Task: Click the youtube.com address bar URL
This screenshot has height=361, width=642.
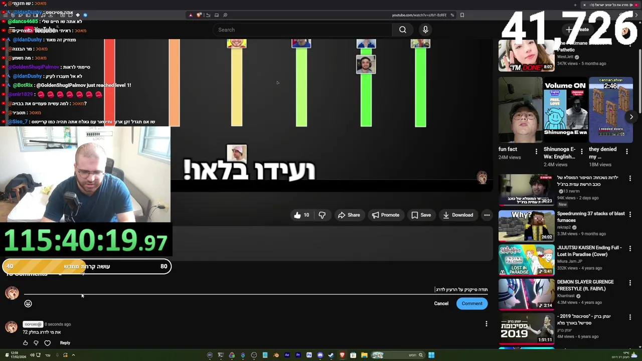Action: [419, 15]
